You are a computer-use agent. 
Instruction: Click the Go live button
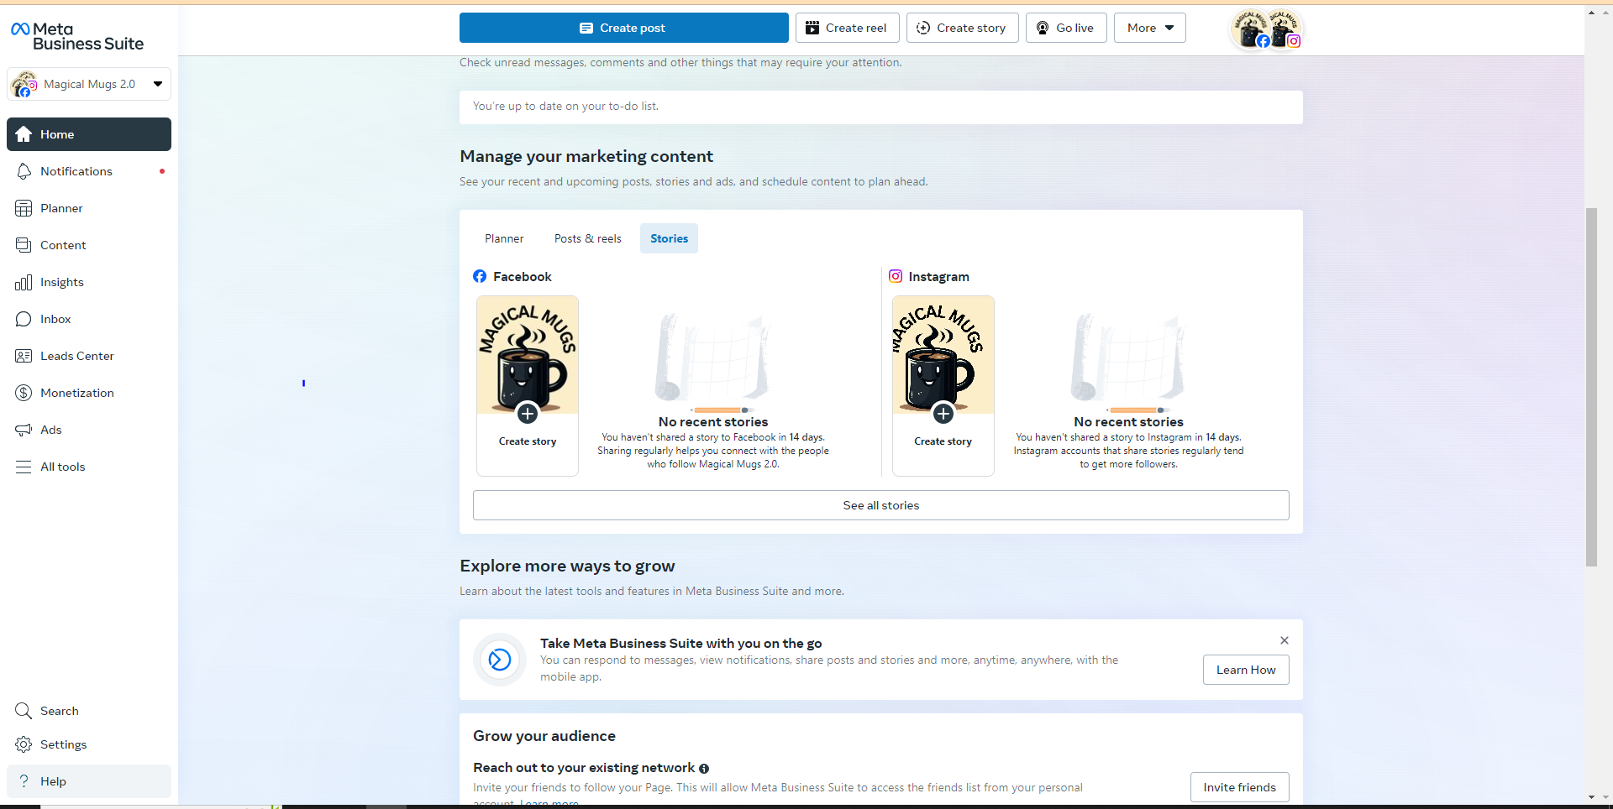coord(1065,28)
